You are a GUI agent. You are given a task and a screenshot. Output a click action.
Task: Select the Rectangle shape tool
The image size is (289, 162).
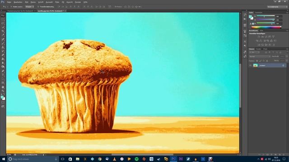click(x=3, y=83)
